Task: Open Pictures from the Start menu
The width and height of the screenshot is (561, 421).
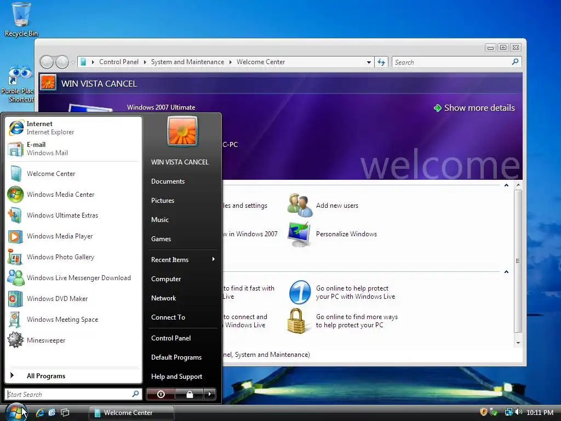Action: point(163,201)
